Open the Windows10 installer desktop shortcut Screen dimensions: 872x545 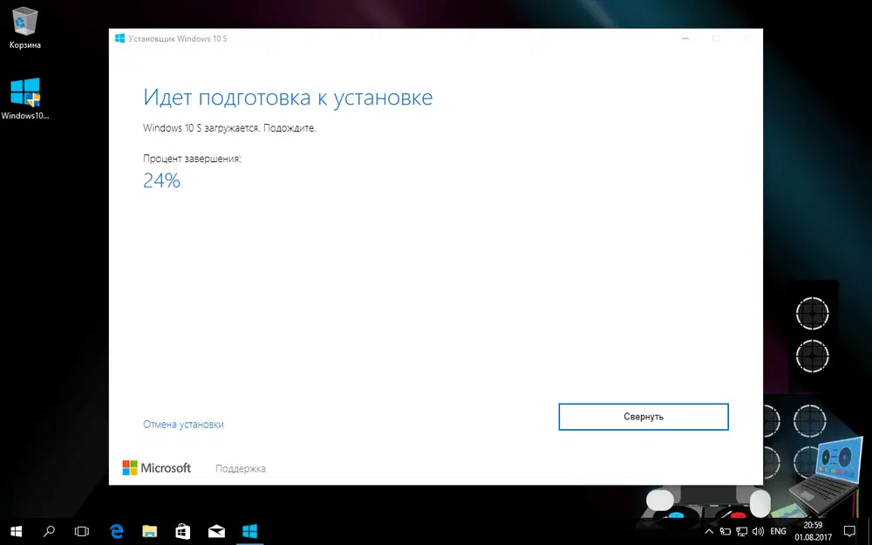[25, 99]
